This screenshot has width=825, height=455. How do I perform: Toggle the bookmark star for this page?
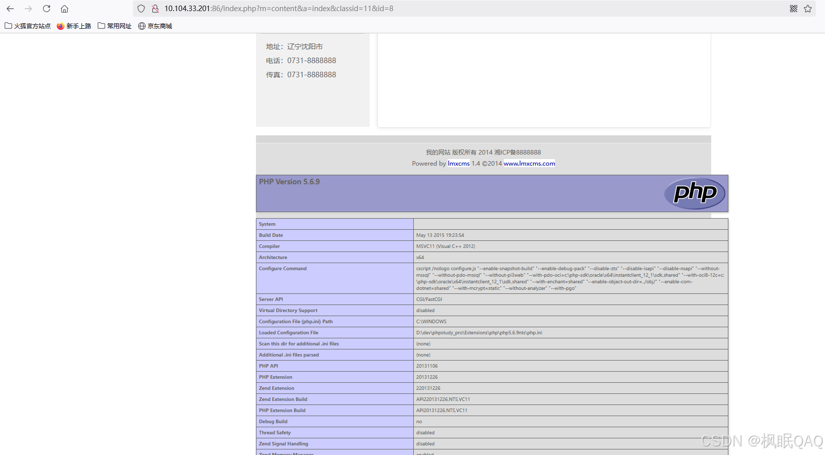click(x=808, y=9)
